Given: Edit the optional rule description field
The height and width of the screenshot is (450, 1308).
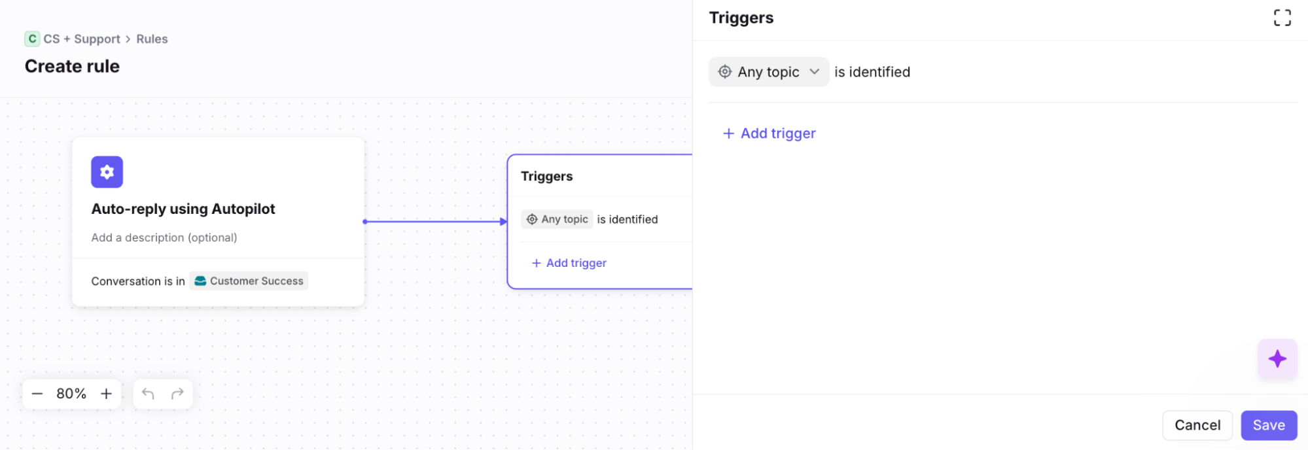Looking at the screenshot, I should (x=164, y=237).
